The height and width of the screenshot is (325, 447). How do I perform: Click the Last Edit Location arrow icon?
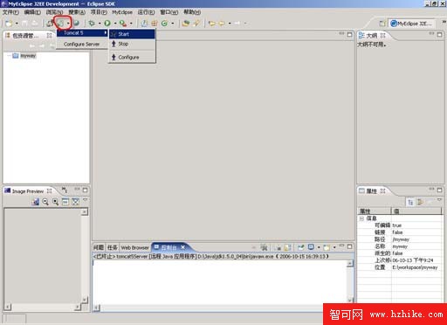(212, 24)
